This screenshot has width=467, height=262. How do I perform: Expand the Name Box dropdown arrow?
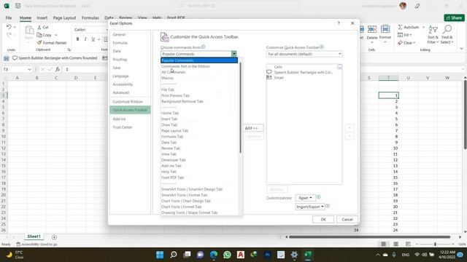coord(29,70)
